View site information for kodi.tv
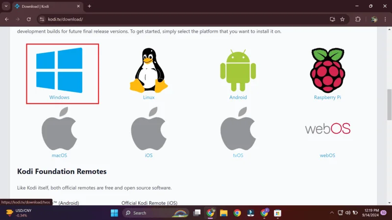392x220 pixels. [x=42, y=19]
